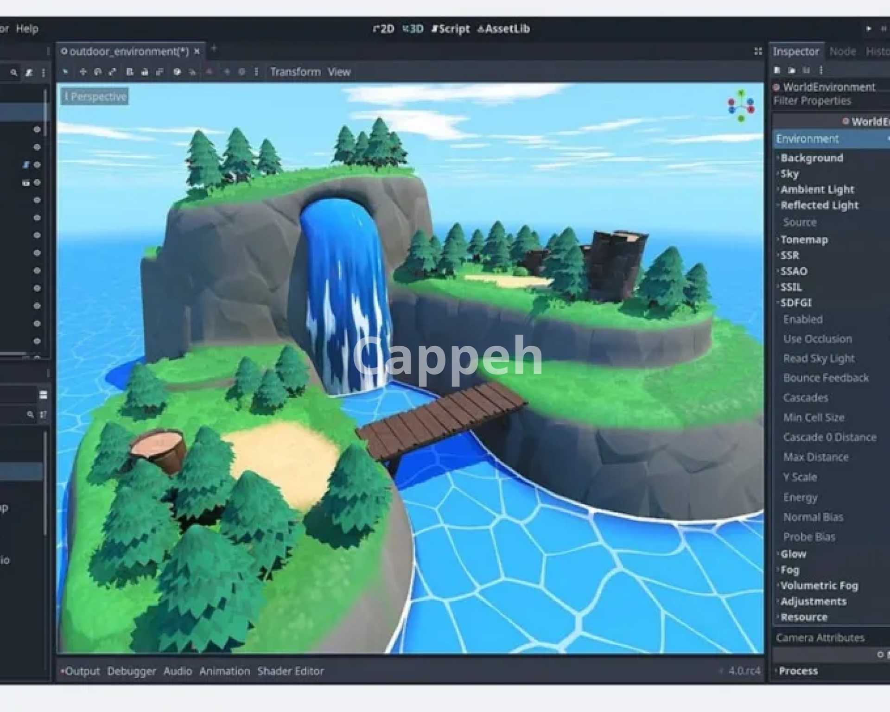The height and width of the screenshot is (712, 890).
Task: Toggle the bottom visibility eye in scene tree
Action: coord(37,341)
